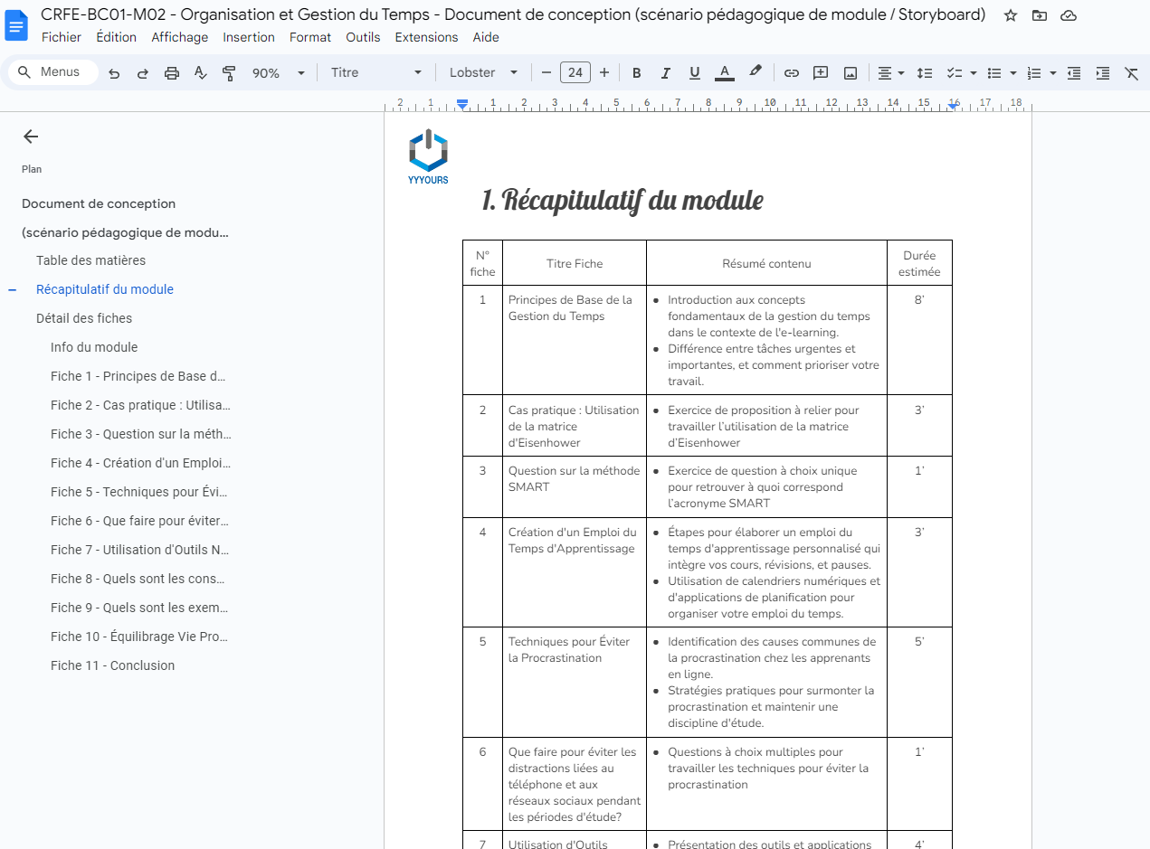
Task: Open the Aide menu
Action: point(486,37)
